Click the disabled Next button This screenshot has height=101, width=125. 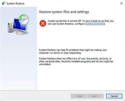[x=95, y=96]
